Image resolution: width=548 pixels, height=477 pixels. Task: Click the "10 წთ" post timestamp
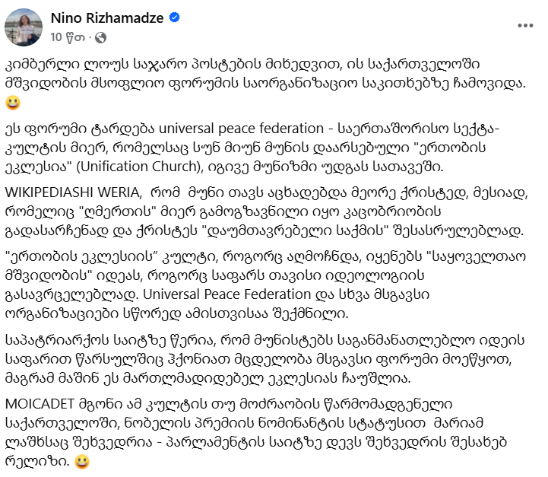(x=65, y=37)
